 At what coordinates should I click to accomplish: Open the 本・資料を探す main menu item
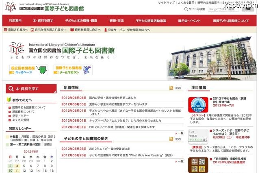point(43,21)
